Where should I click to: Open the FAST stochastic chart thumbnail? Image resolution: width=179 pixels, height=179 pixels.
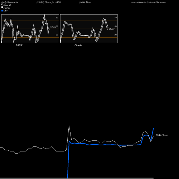point(30,29)
